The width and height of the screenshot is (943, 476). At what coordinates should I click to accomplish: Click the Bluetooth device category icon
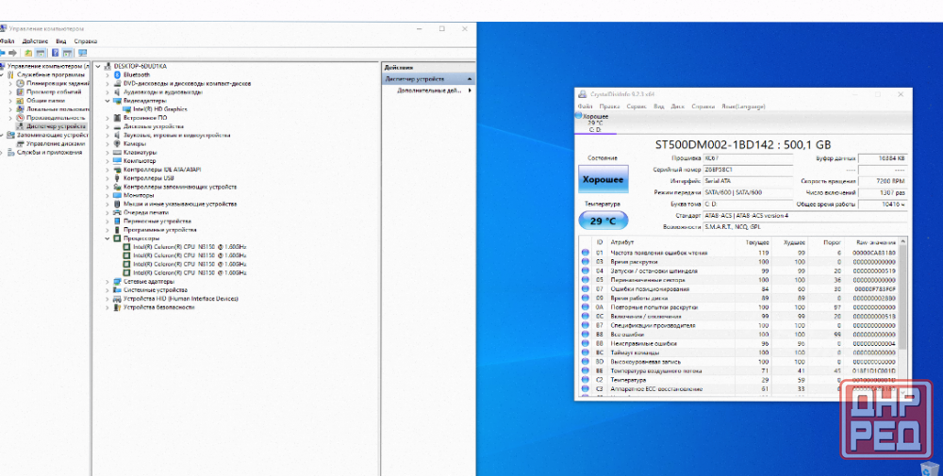pyautogui.click(x=117, y=74)
